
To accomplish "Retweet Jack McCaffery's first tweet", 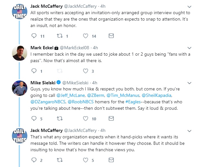I will pos(60,36).
